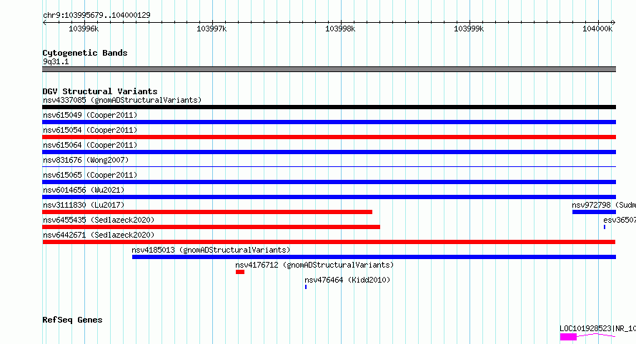
Task: Click the 103997k ruler position
Action: tap(212, 29)
